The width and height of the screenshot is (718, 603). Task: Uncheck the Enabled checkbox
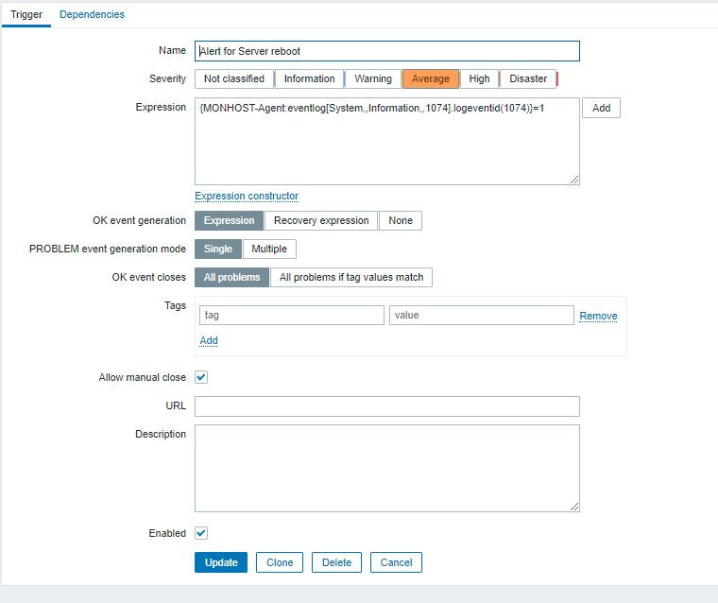[x=201, y=533]
